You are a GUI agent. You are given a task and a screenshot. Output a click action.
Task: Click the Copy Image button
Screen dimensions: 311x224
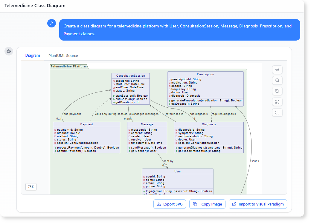[x=207, y=204]
